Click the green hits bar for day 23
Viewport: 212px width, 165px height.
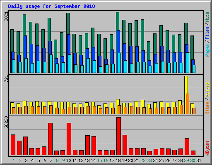(x=149, y=51)
